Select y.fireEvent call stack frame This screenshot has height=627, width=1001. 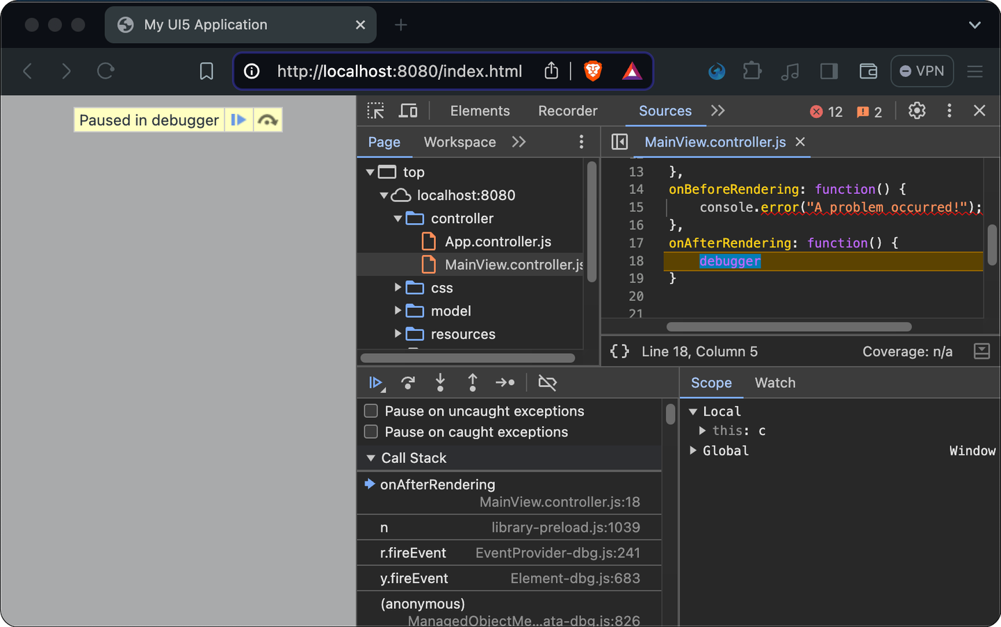(509, 578)
